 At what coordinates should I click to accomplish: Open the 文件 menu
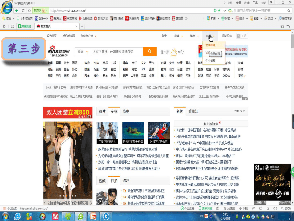230,3
